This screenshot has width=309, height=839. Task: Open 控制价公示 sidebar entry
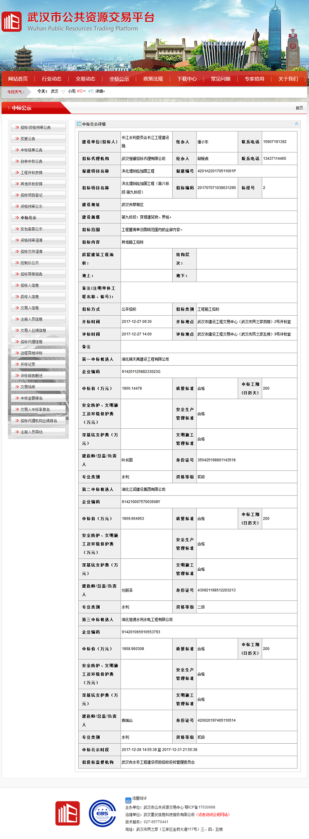pos(30,263)
